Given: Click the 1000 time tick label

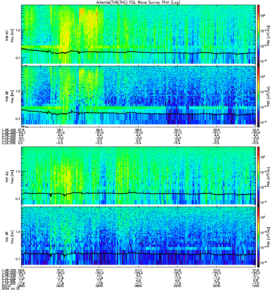Looking at the screenshot, I should coord(256,286).
